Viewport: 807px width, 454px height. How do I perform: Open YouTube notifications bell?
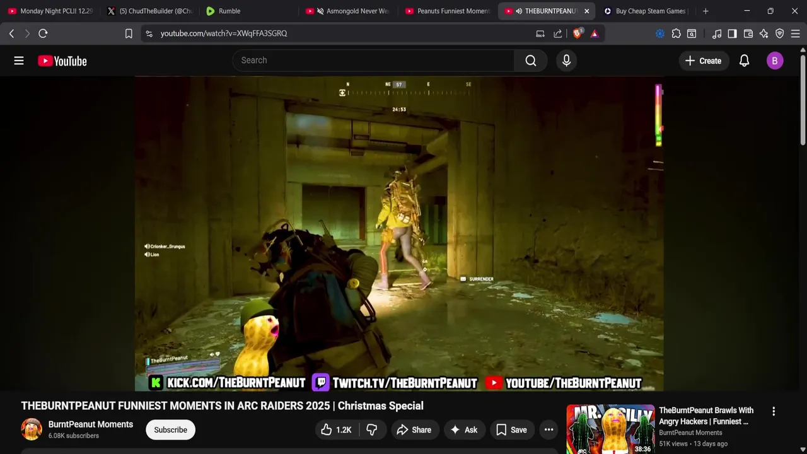coord(744,61)
